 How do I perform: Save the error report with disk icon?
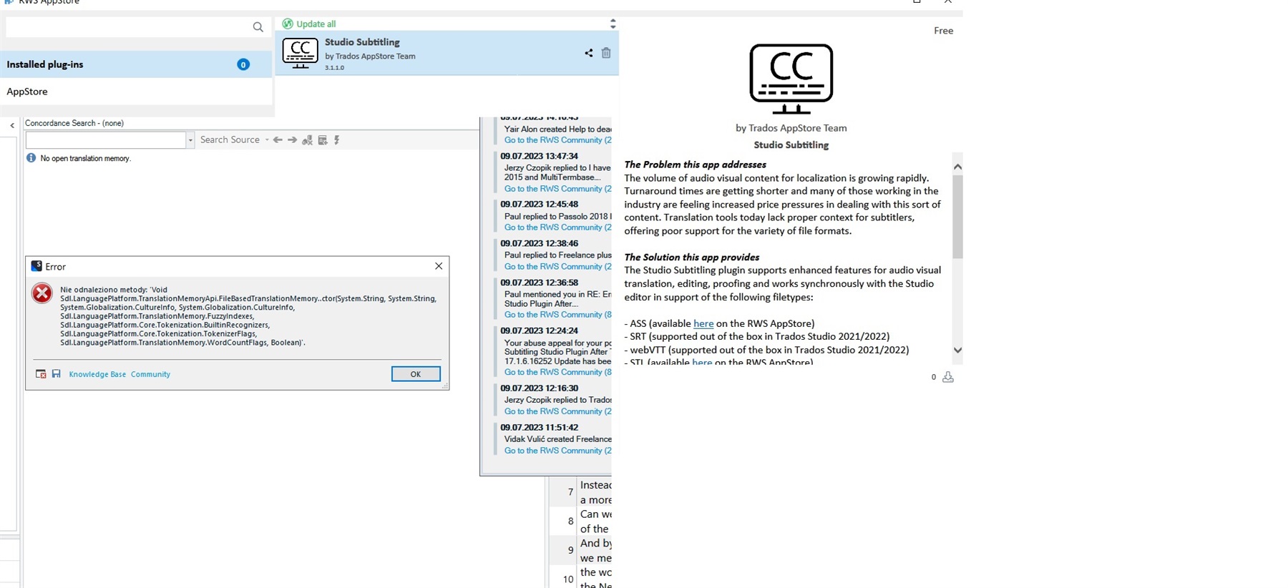56,373
